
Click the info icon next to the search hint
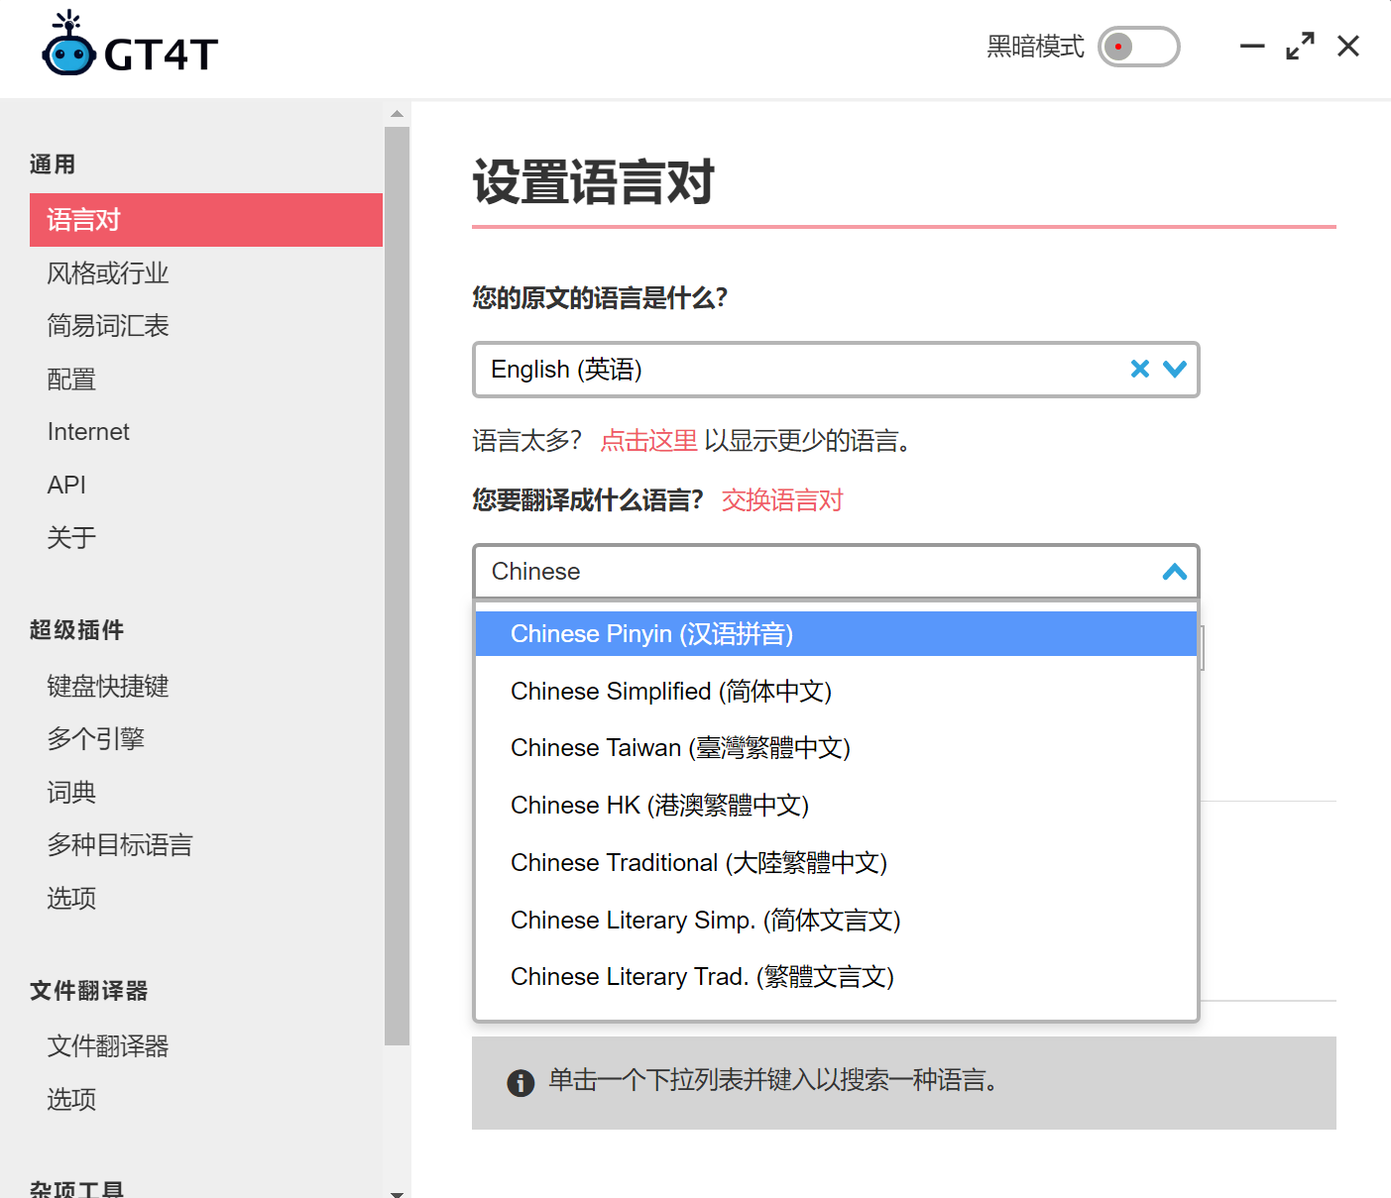point(521,1083)
